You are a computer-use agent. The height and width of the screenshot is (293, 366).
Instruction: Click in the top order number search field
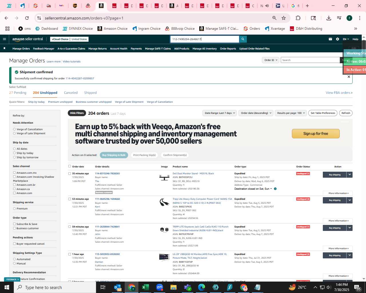pos(205,39)
